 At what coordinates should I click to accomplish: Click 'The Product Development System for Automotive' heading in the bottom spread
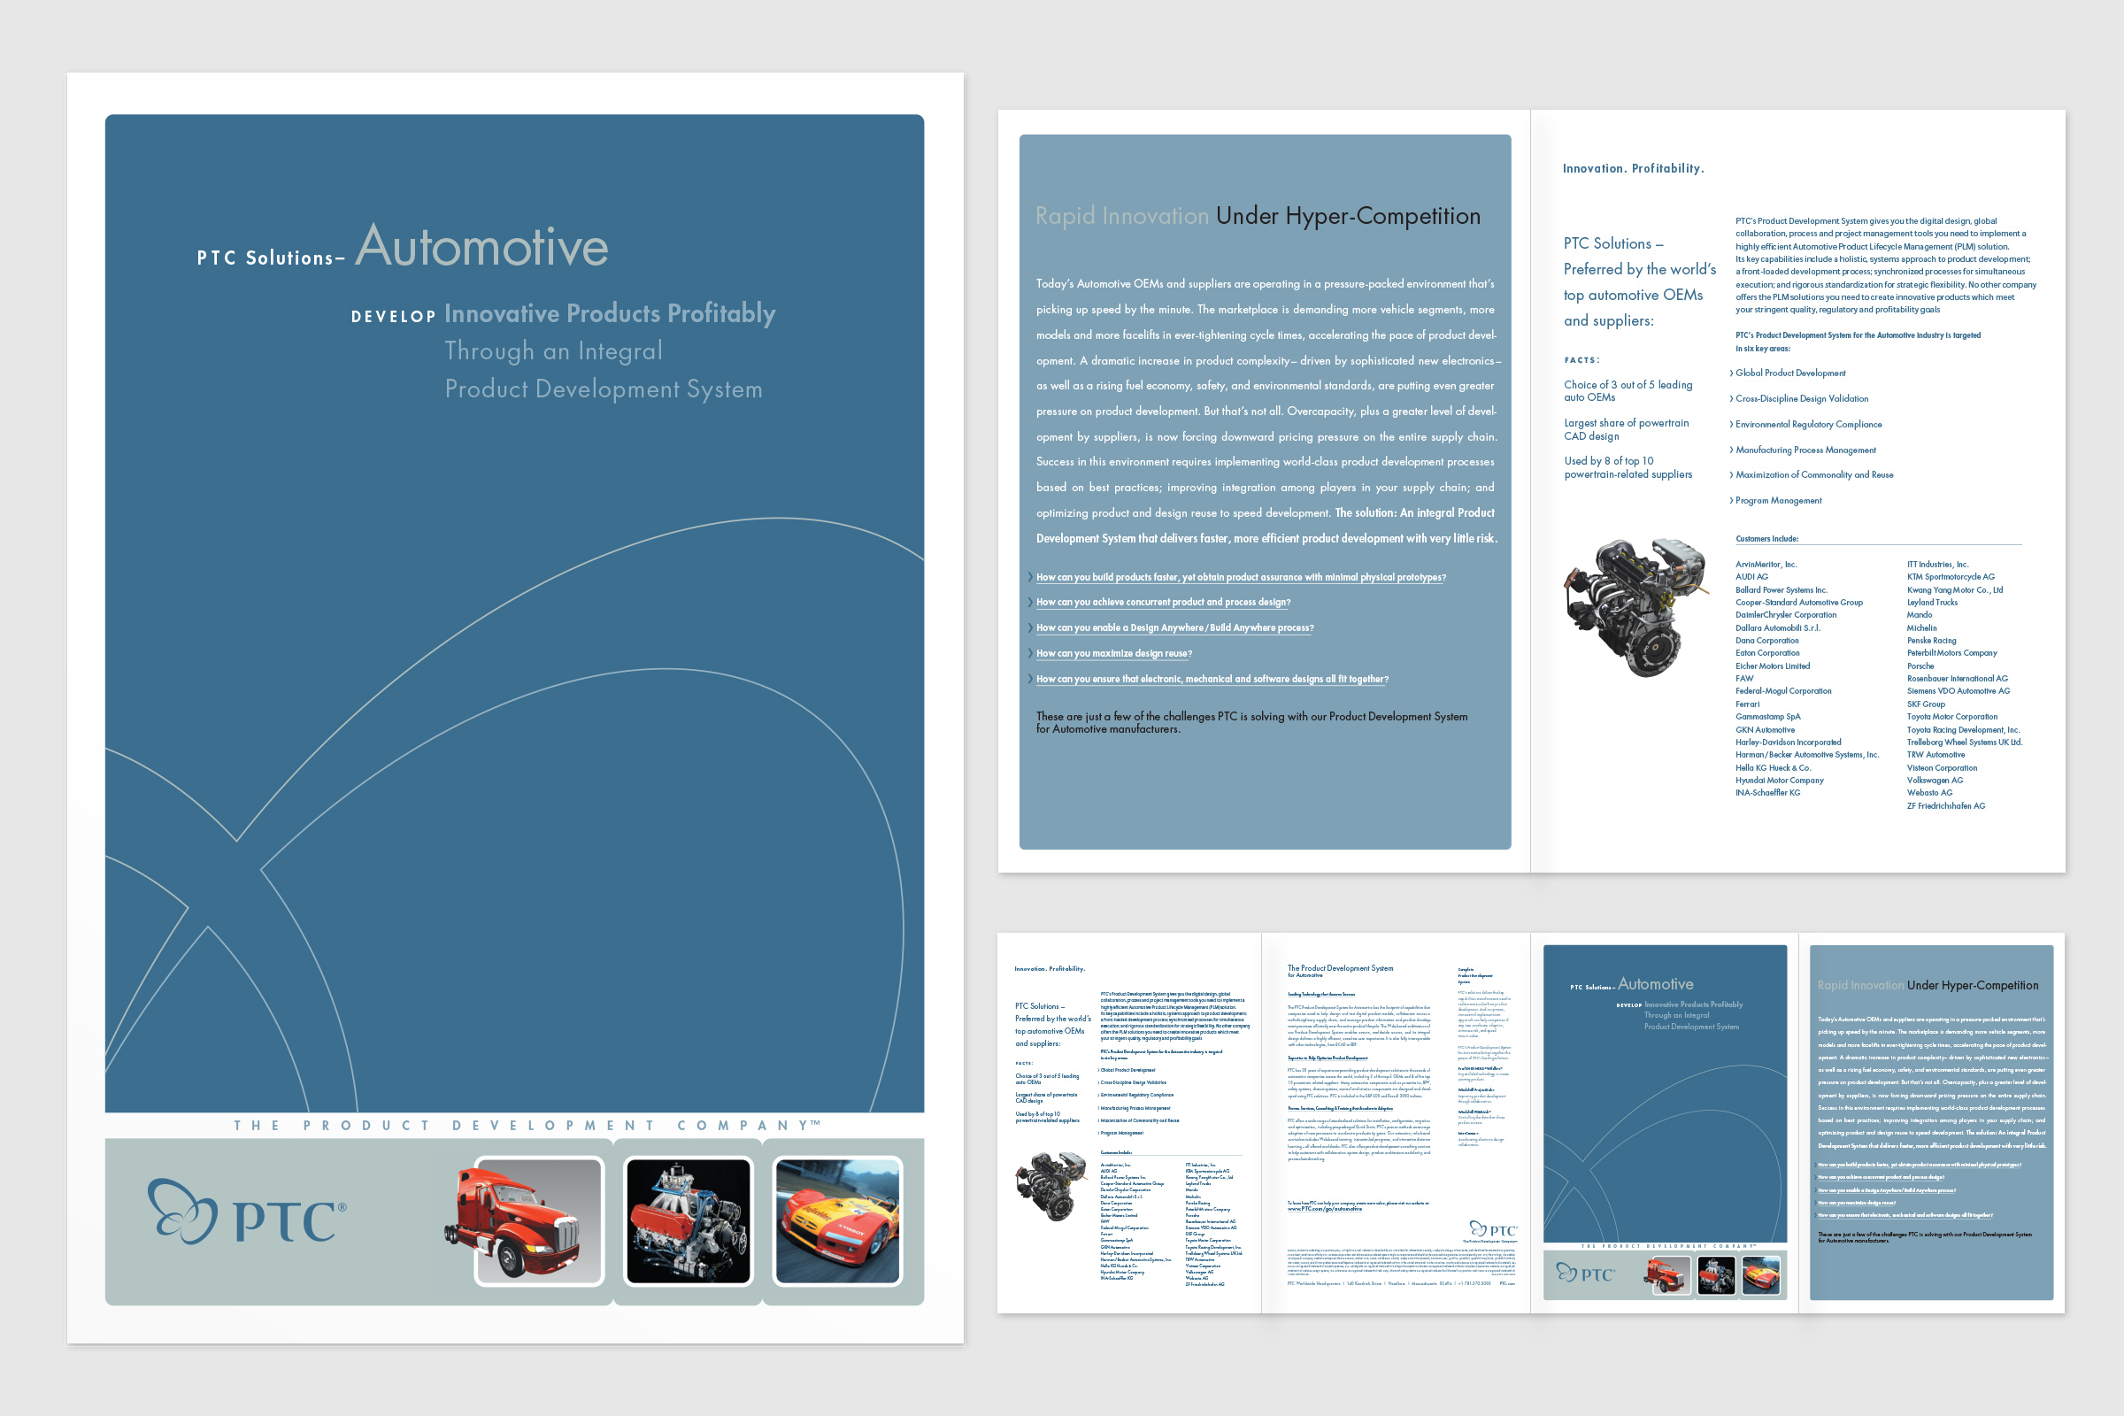pos(1339,971)
